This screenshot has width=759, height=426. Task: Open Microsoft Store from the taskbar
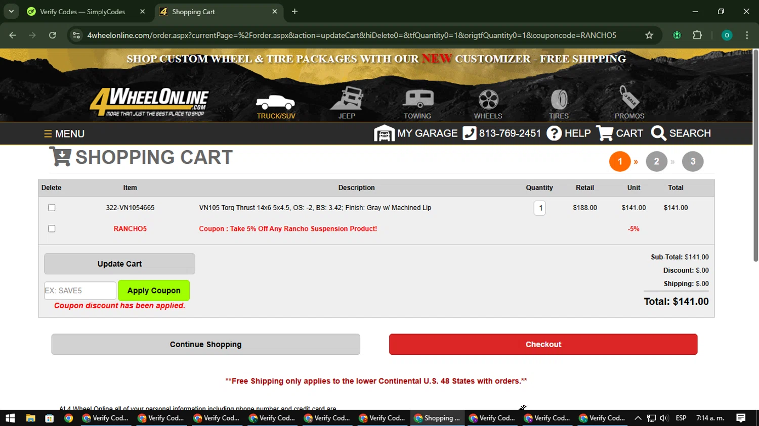click(x=49, y=418)
